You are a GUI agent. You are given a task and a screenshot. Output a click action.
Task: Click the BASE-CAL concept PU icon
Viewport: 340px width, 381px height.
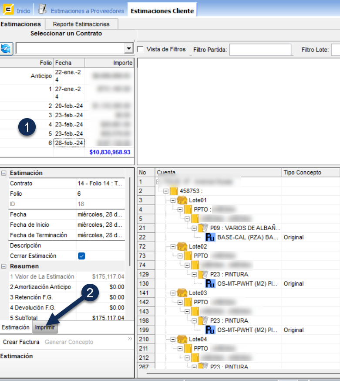210,238
